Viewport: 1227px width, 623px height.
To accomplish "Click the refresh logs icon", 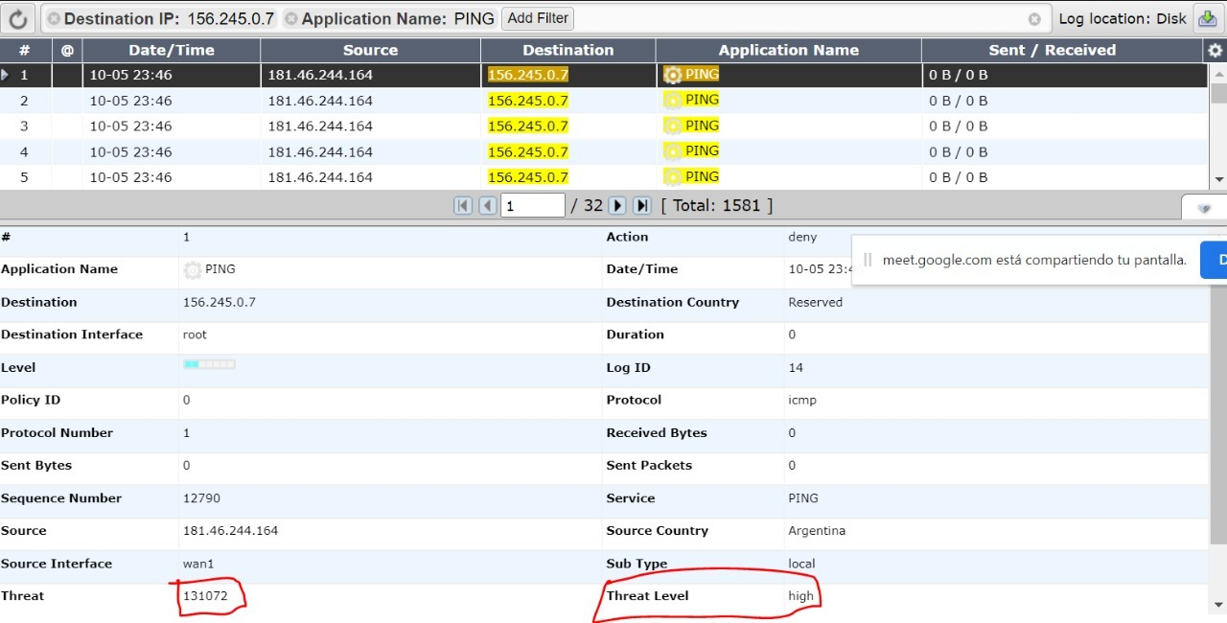I will coord(17,18).
